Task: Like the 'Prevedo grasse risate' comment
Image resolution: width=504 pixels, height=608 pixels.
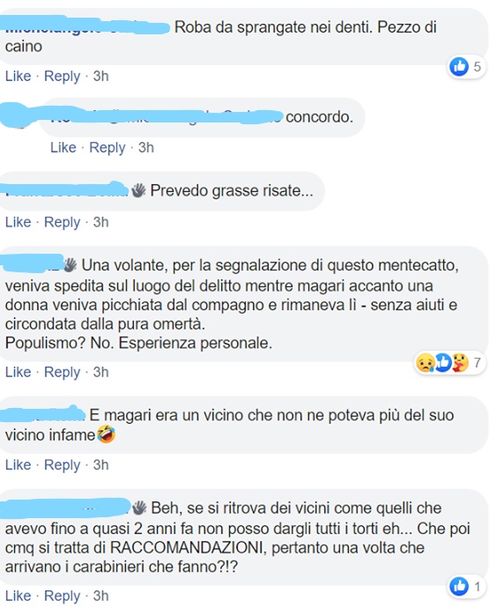Action: click(x=18, y=222)
